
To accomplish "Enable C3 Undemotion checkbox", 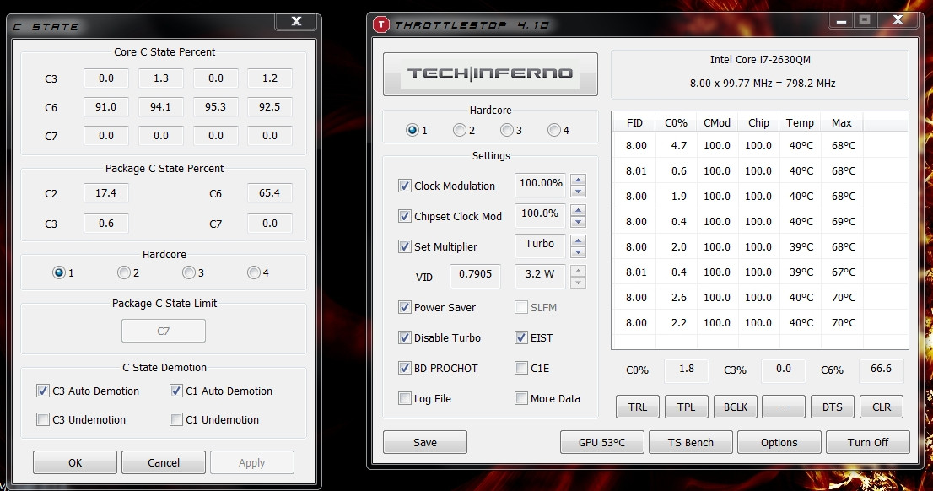I will [x=43, y=419].
